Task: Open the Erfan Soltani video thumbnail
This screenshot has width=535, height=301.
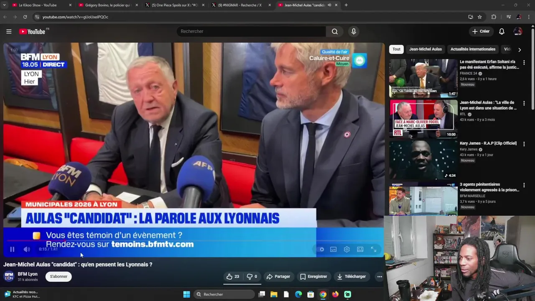Action: coord(423,78)
